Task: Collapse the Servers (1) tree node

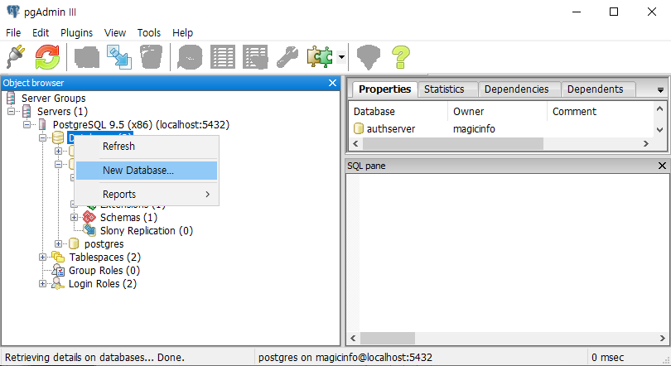Action: [11, 111]
